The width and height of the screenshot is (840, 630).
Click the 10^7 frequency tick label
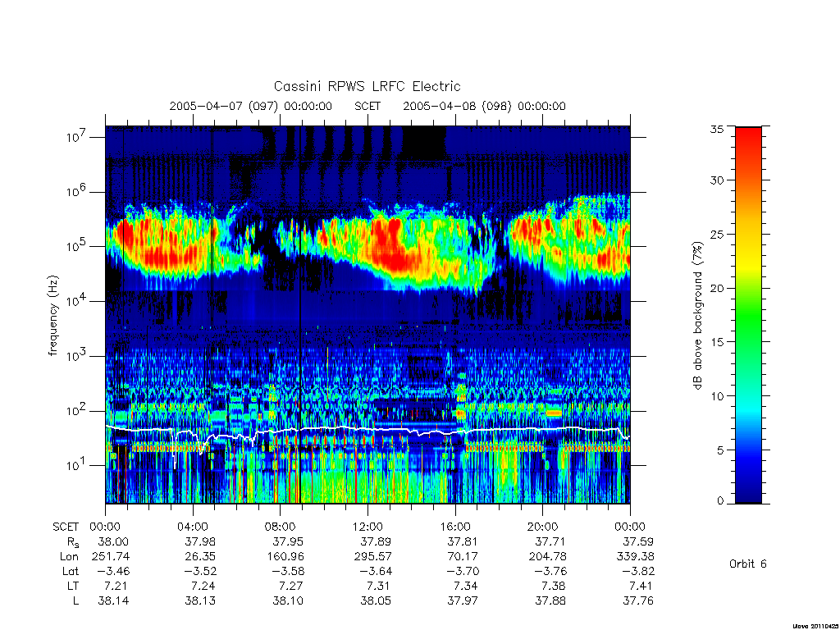coord(76,137)
